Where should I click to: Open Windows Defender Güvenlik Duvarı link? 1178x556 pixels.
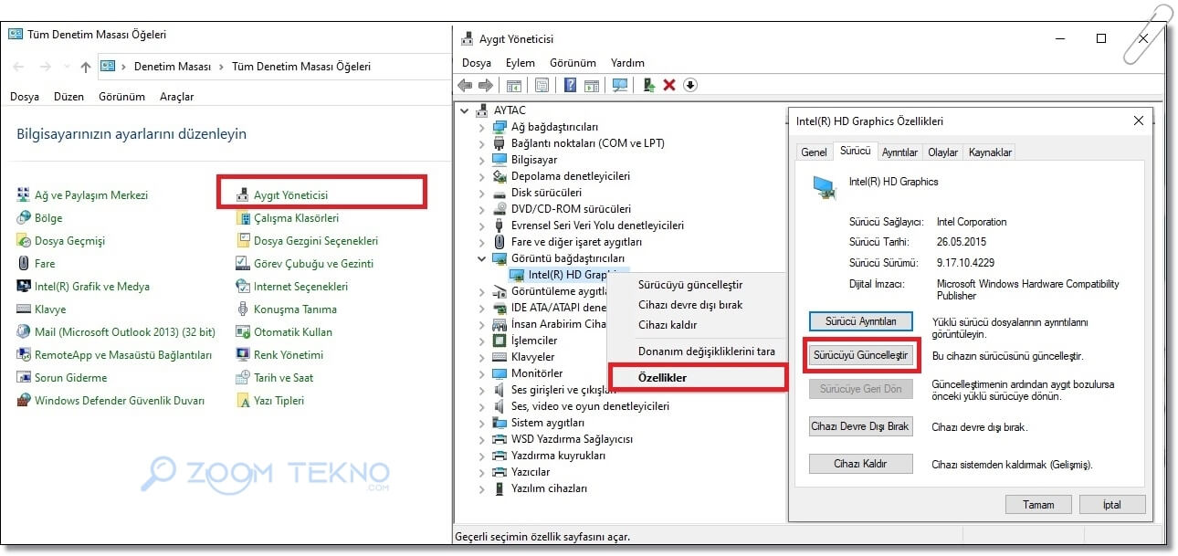click(120, 401)
